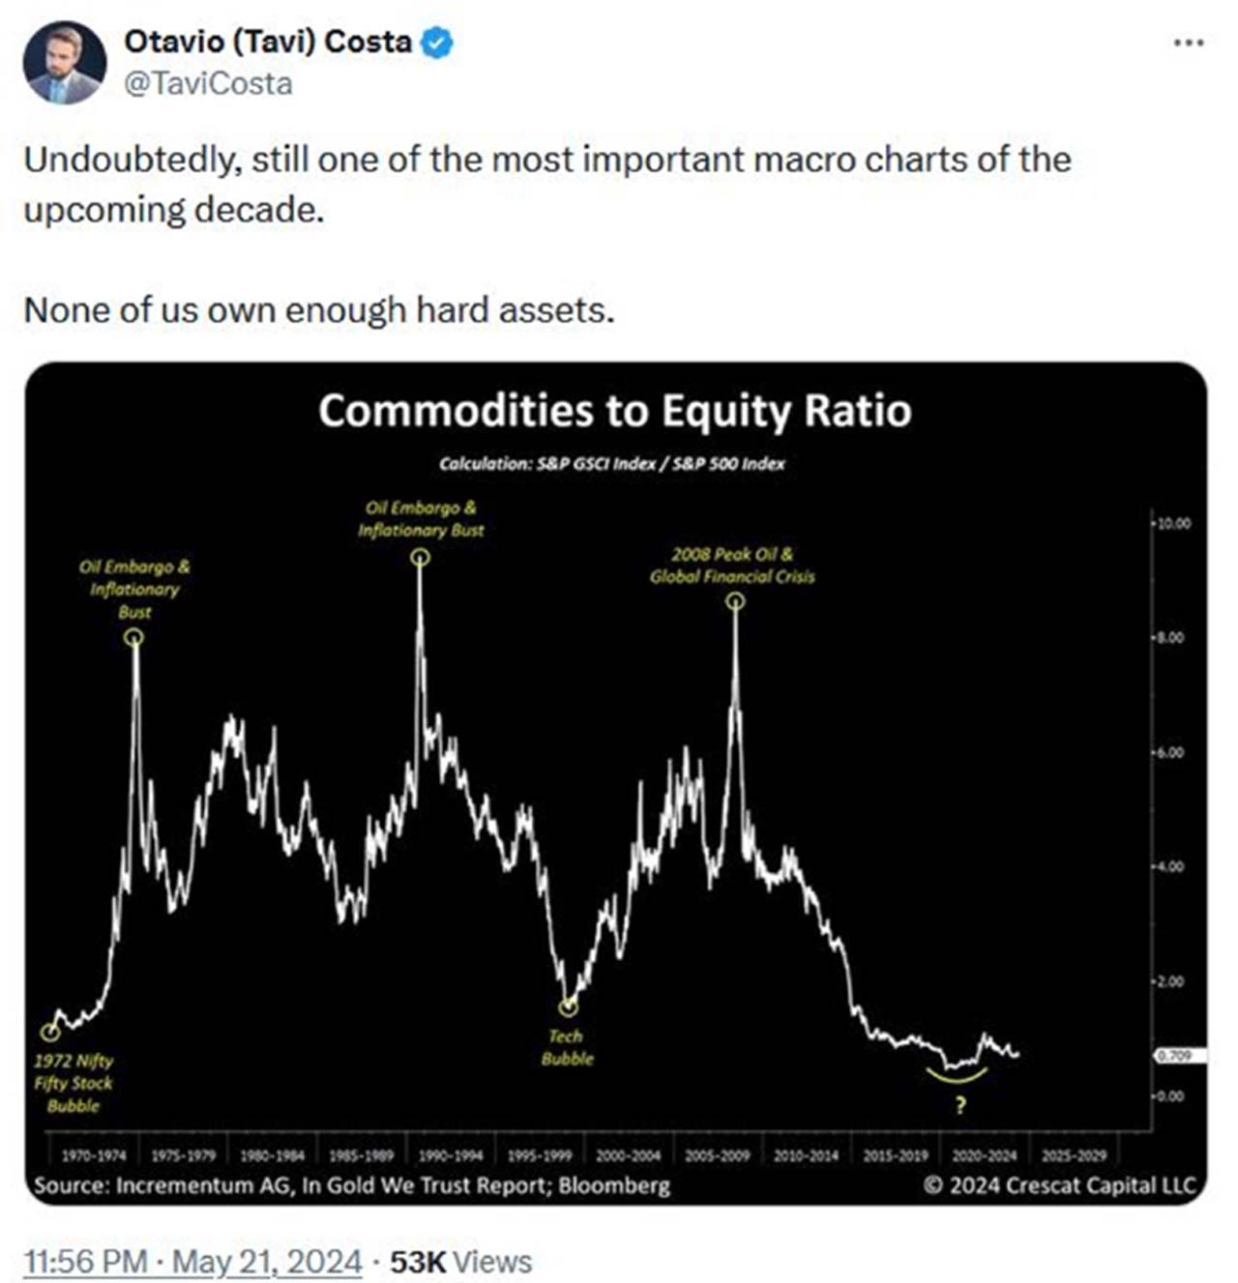Open the three-dot more options menu
This screenshot has width=1238, height=1283.
(1189, 43)
